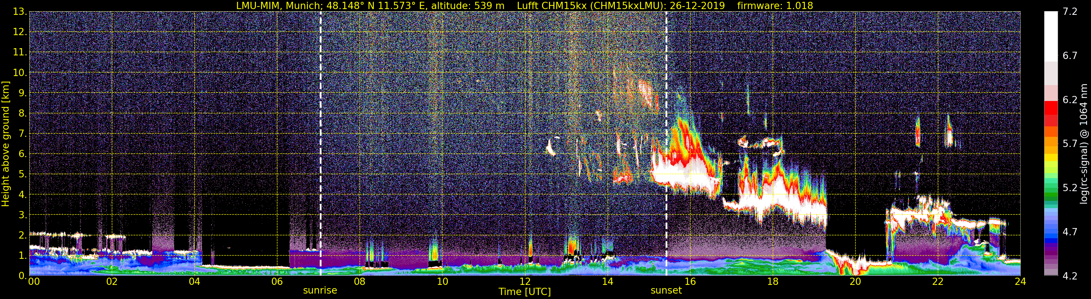Click the y-axis tick label '11.'
This screenshot has height=299, width=1091.
pyautogui.click(x=20, y=52)
